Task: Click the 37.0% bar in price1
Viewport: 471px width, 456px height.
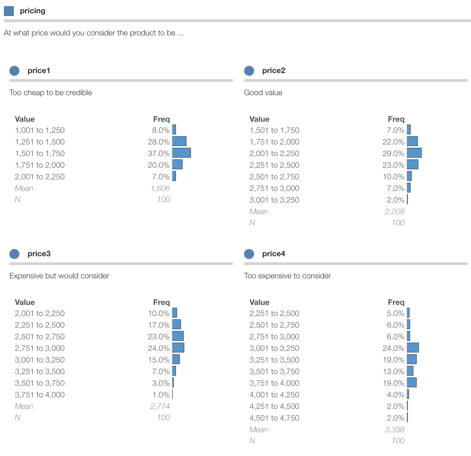Action: coord(181,153)
